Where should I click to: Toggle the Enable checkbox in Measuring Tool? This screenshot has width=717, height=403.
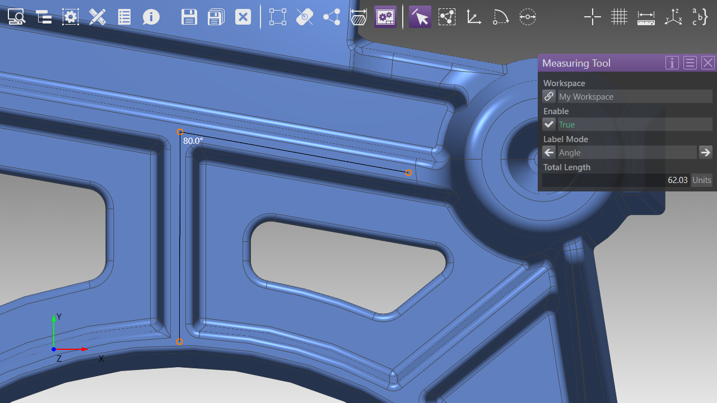point(550,124)
